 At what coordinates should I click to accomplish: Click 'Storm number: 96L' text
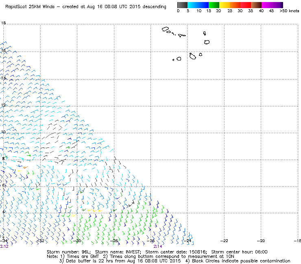click(69, 252)
